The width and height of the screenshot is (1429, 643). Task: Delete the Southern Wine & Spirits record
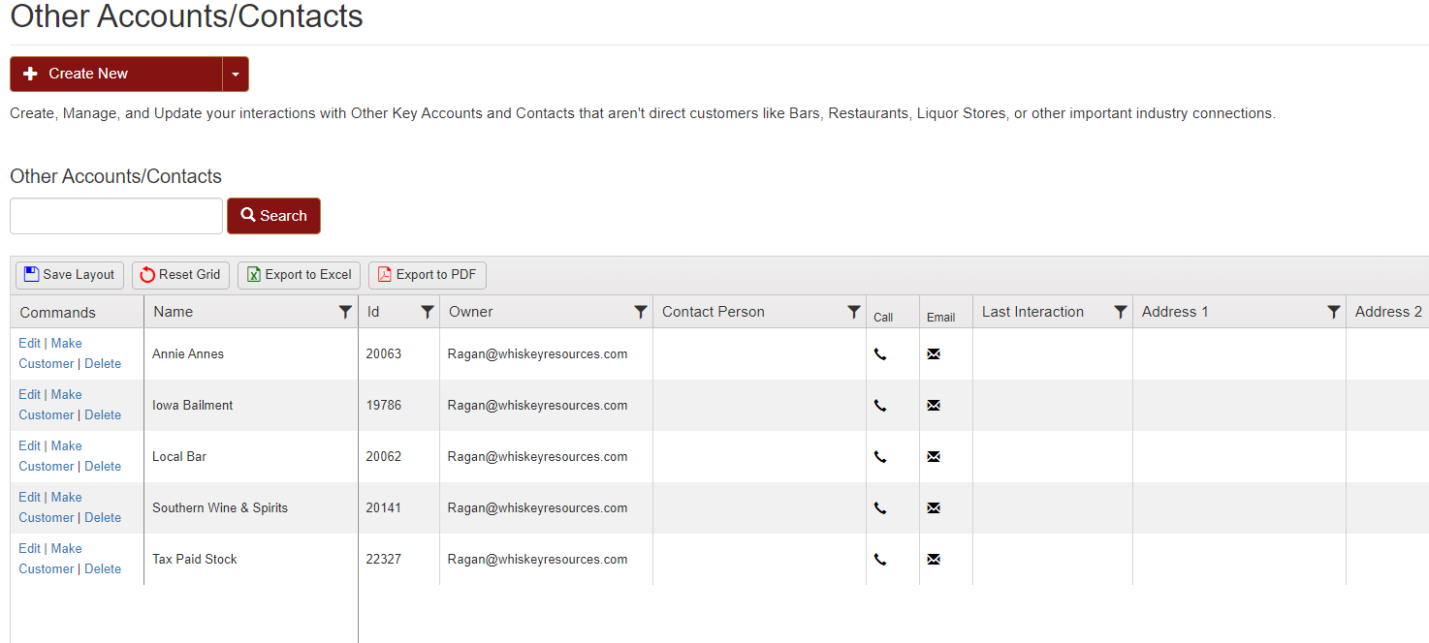pos(103,518)
